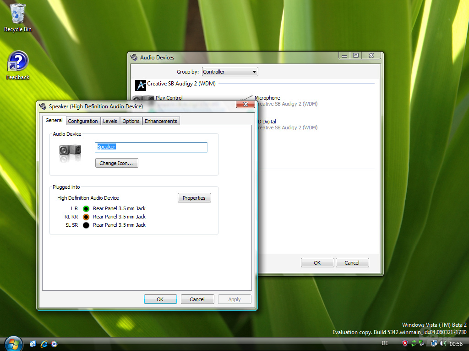This screenshot has width=469, height=351.
Task: Click OK in the Audio Devices window
Action: (317, 263)
